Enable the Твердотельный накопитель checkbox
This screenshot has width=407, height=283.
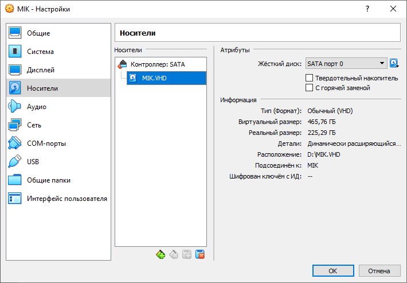coord(310,77)
